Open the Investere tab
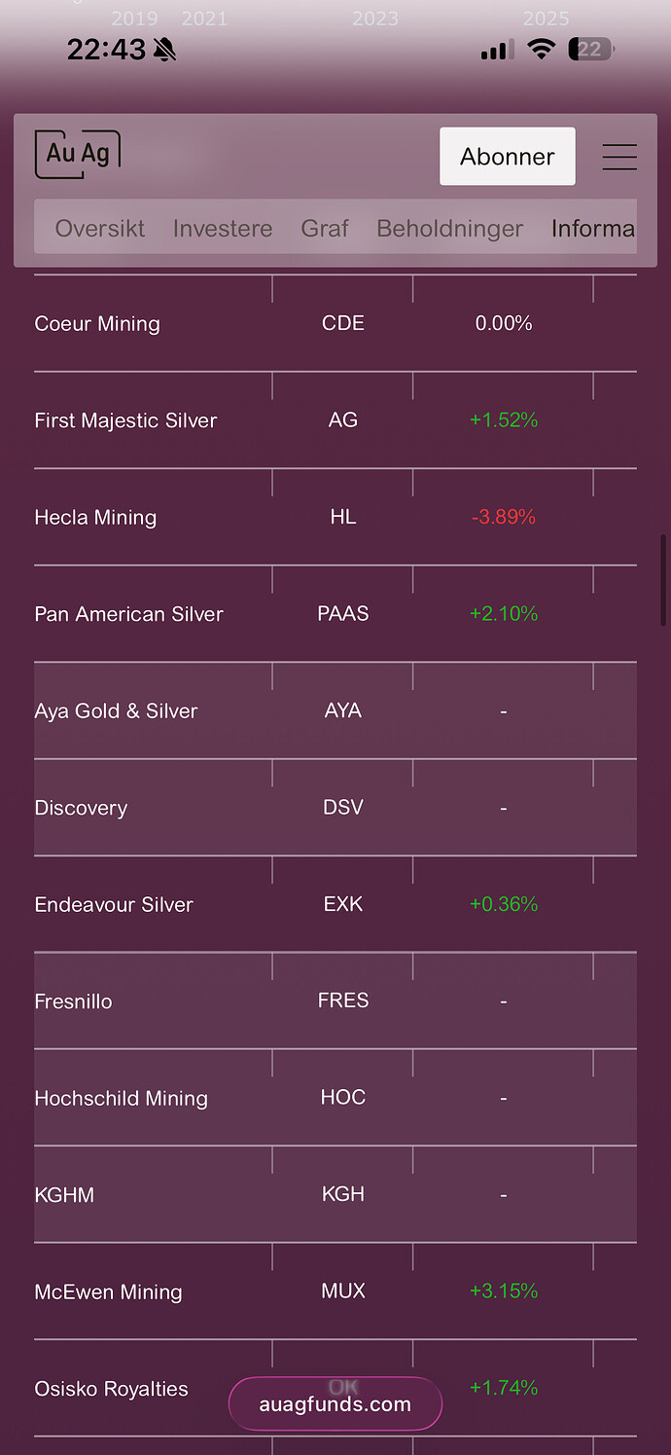This screenshot has height=1455, width=671. point(223,229)
